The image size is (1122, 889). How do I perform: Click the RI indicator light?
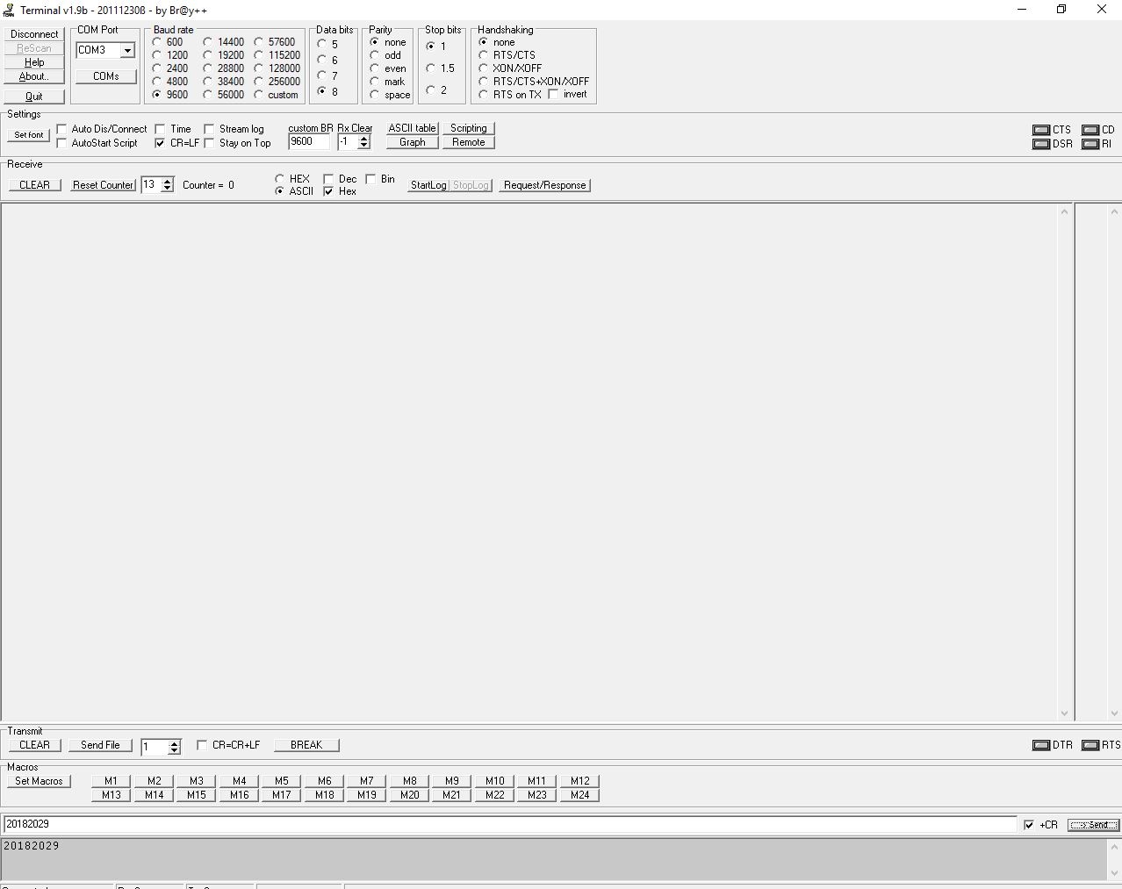[1090, 144]
